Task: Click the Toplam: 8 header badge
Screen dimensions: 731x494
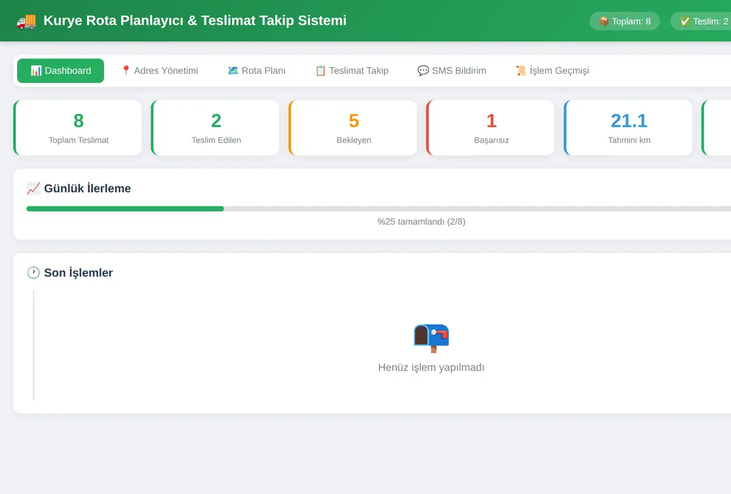Action: [625, 21]
